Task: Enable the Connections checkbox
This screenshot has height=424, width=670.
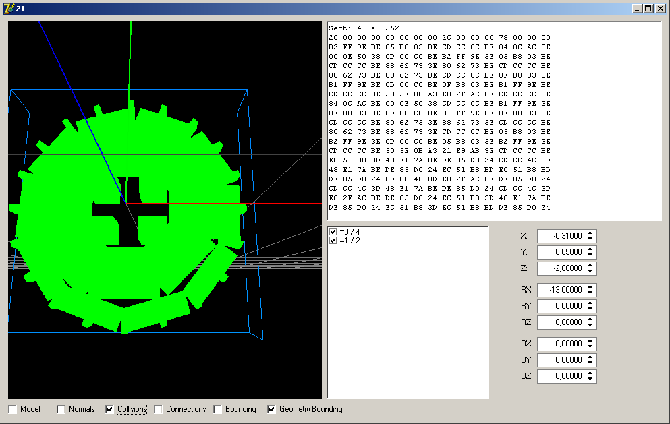Action: tap(158, 409)
